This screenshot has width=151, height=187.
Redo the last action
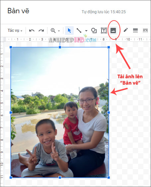pyautogui.click(x=41, y=31)
